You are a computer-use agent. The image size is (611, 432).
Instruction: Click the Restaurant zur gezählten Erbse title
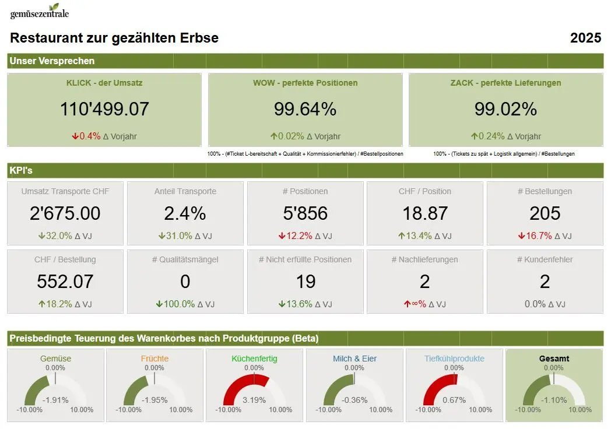pos(114,38)
